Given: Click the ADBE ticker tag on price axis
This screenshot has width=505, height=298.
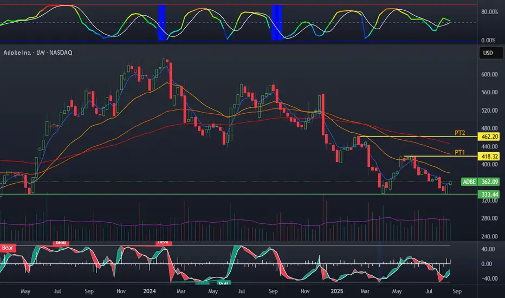Looking at the screenshot, I should 469,182.
